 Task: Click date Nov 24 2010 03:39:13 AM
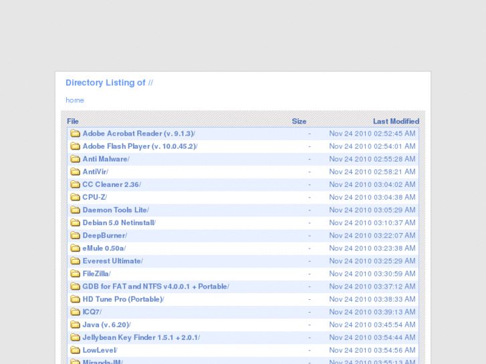[372, 312]
